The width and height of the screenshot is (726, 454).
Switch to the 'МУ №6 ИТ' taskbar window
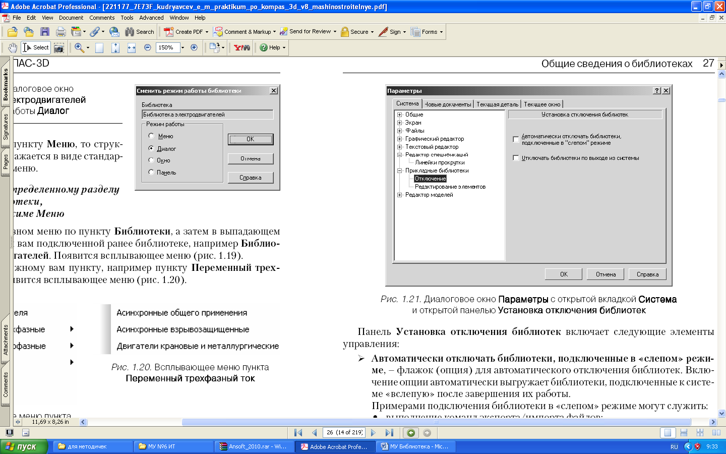174,446
